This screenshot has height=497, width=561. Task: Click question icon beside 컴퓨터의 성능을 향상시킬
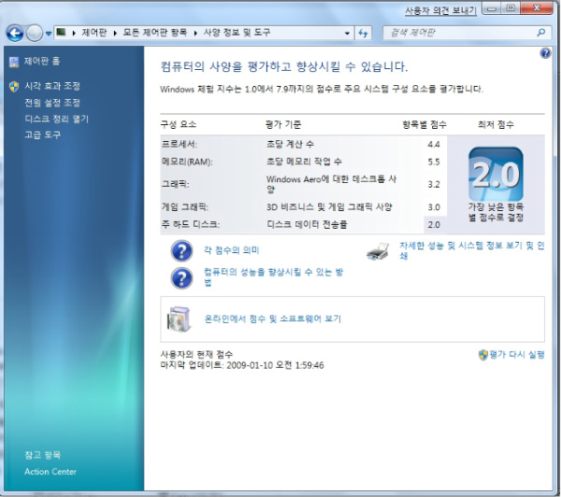tap(181, 278)
